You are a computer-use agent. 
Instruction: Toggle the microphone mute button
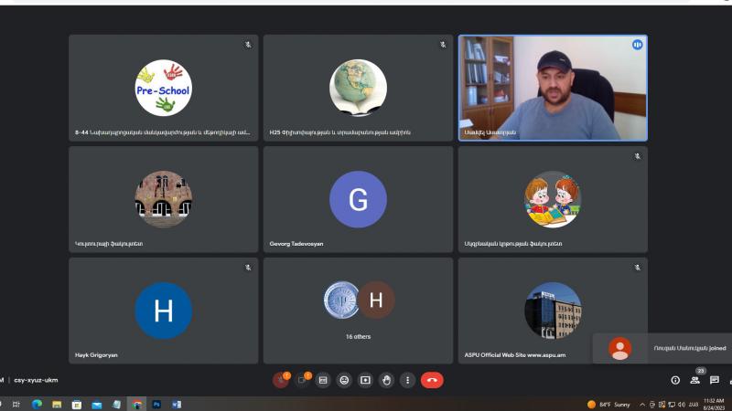pos(281,380)
